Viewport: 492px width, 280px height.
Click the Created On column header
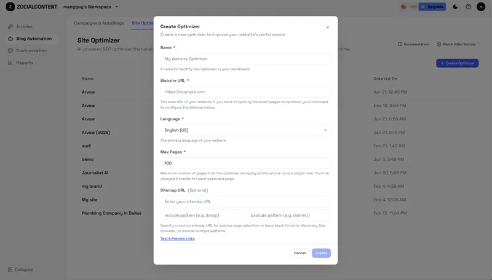tap(386, 79)
